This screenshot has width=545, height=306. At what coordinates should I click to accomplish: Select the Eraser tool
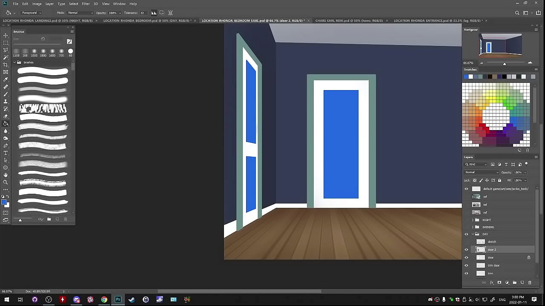coord(6,116)
